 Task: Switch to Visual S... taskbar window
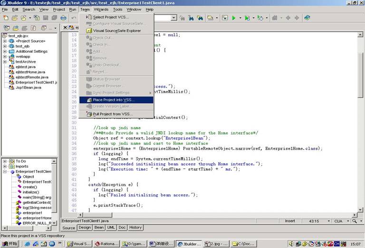(79, 244)
